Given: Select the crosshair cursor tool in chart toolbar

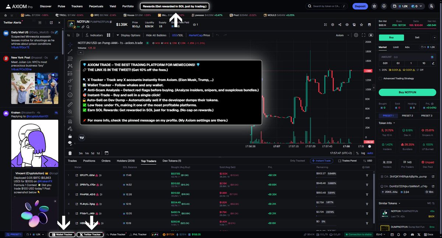Looking at the screenshot, I should (70, 44).
